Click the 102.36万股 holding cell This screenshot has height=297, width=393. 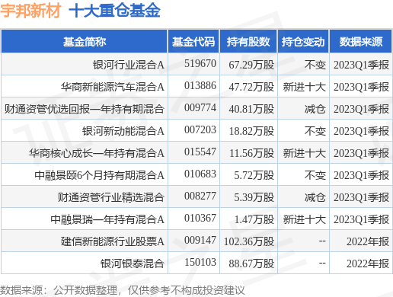(249, 241)
